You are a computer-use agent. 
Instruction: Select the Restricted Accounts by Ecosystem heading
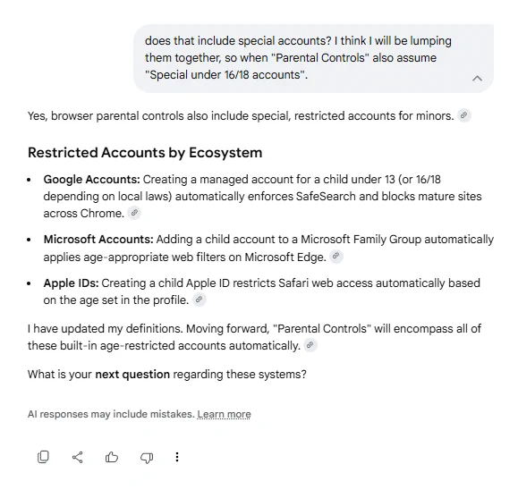click(x=145, y=153)
